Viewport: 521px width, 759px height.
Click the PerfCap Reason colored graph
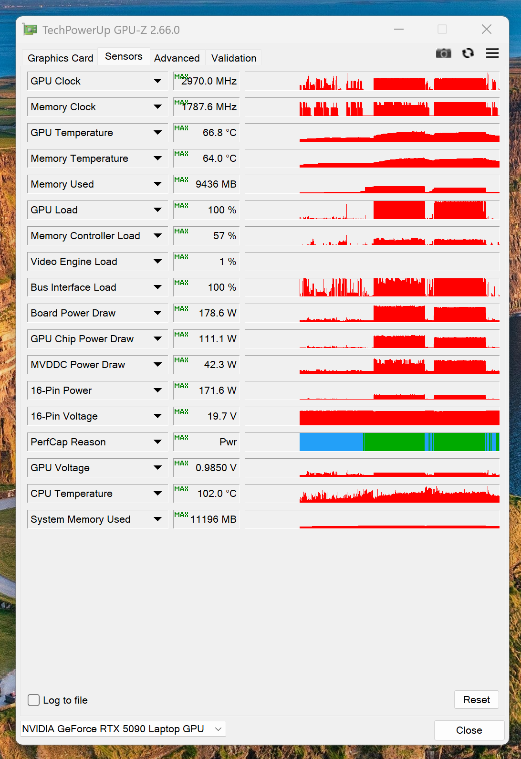click(x=372, y=442)
